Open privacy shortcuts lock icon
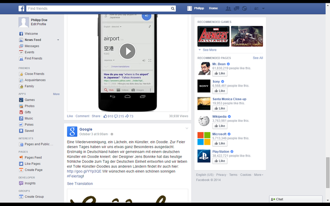This screenshot has width=330, height=206. pyautogui.click(x=256, y=8)
